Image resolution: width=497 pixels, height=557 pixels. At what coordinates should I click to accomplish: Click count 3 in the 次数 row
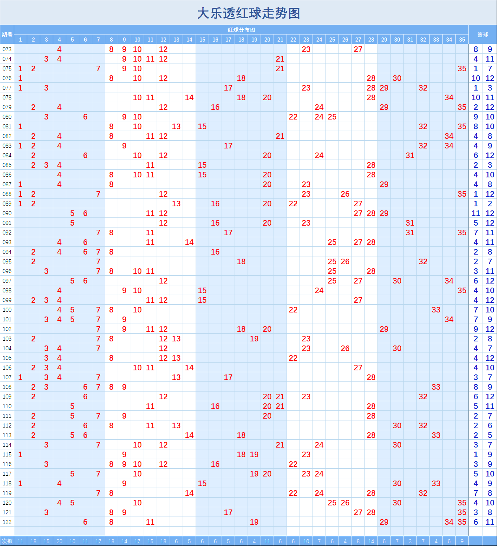(x=410, y=541)
